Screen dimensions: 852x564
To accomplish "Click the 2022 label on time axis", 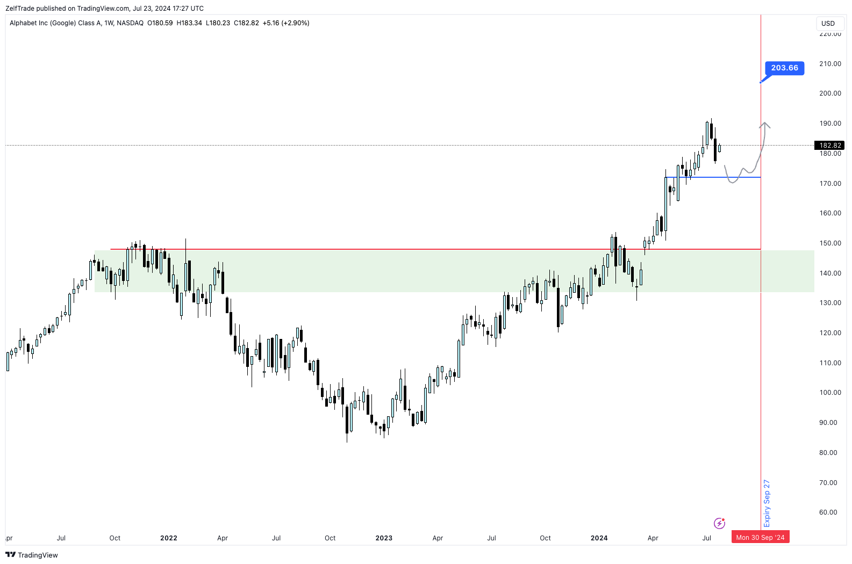I will click(x=169, y=538).
